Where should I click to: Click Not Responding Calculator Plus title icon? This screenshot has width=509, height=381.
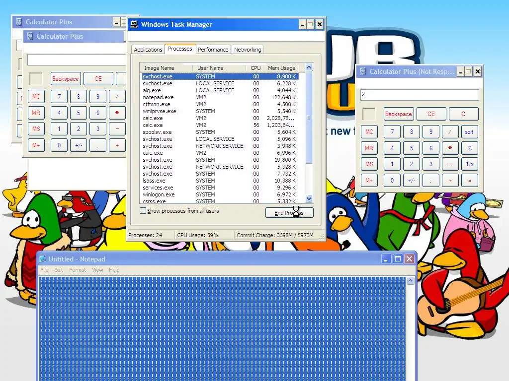coord(363,71)
